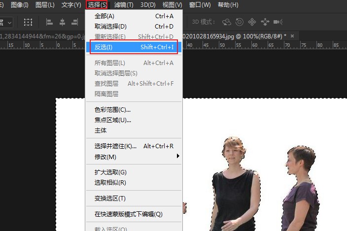
Task: Open the 窗口(W) menu
Action: coord(200,4)
